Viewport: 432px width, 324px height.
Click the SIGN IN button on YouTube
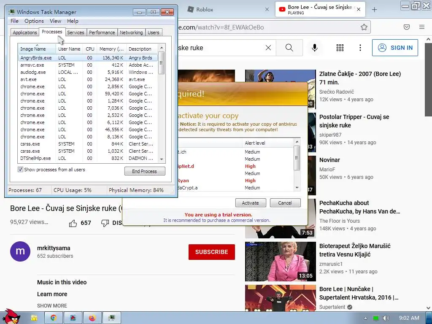395,48
